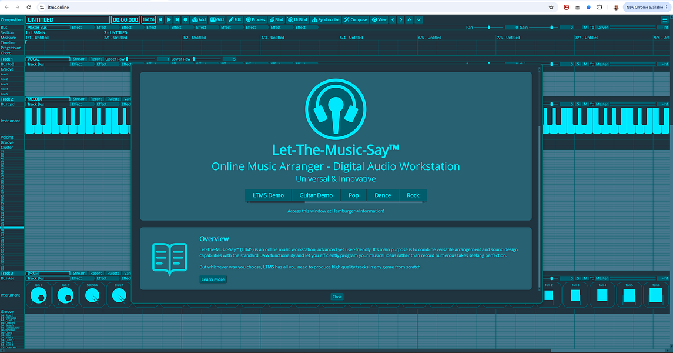This screenshot has width=673, height=353.
Task: Solo Track 1 with the S button
Action: (578, 64)
